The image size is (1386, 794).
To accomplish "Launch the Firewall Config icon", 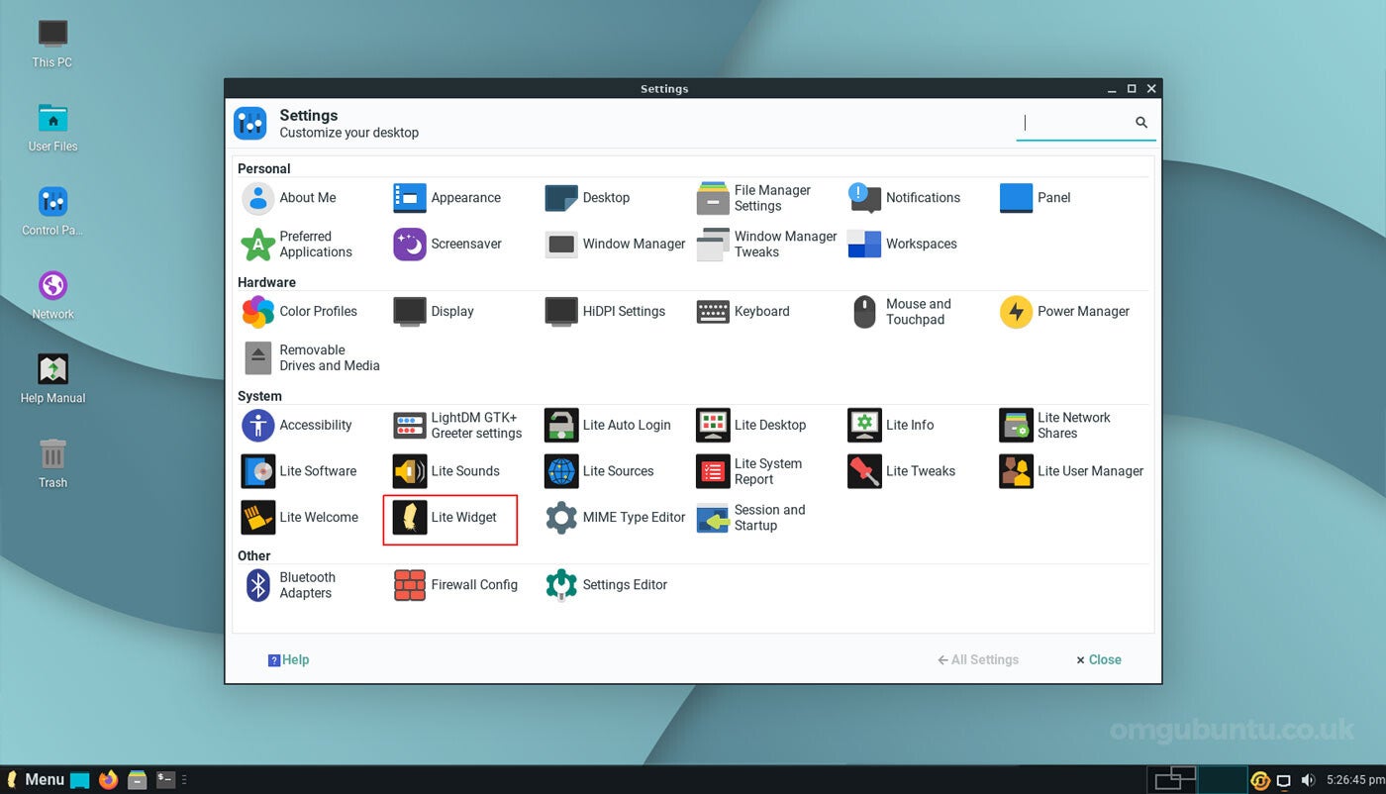I will coord(455,585).
